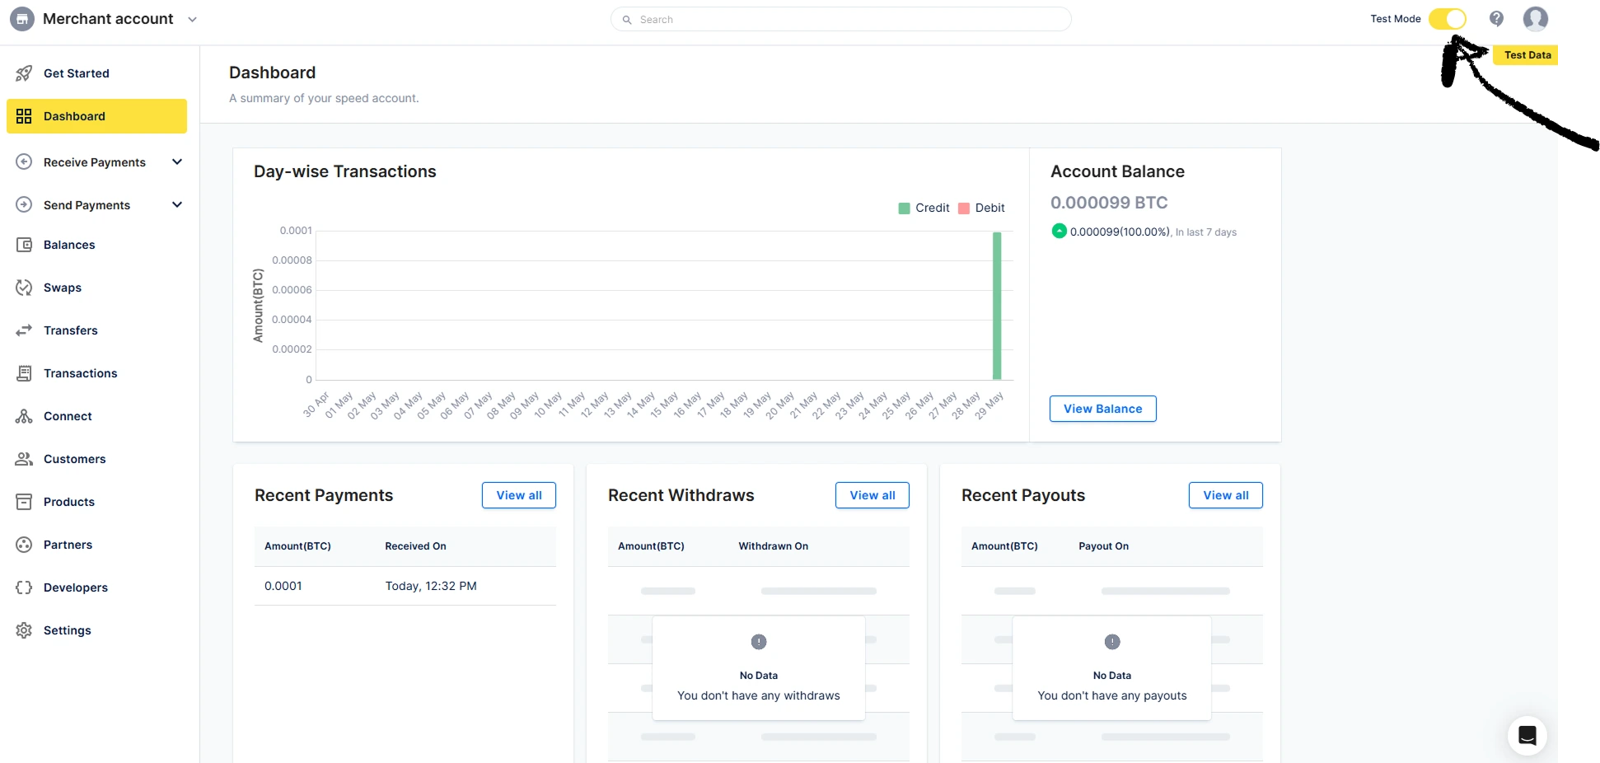The width and height of the screenshot is (1600, 763).
Task: Click the View Balance button
Action: click(1102, 409)
